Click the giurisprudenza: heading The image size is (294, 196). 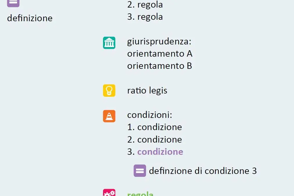pos(159,42)
